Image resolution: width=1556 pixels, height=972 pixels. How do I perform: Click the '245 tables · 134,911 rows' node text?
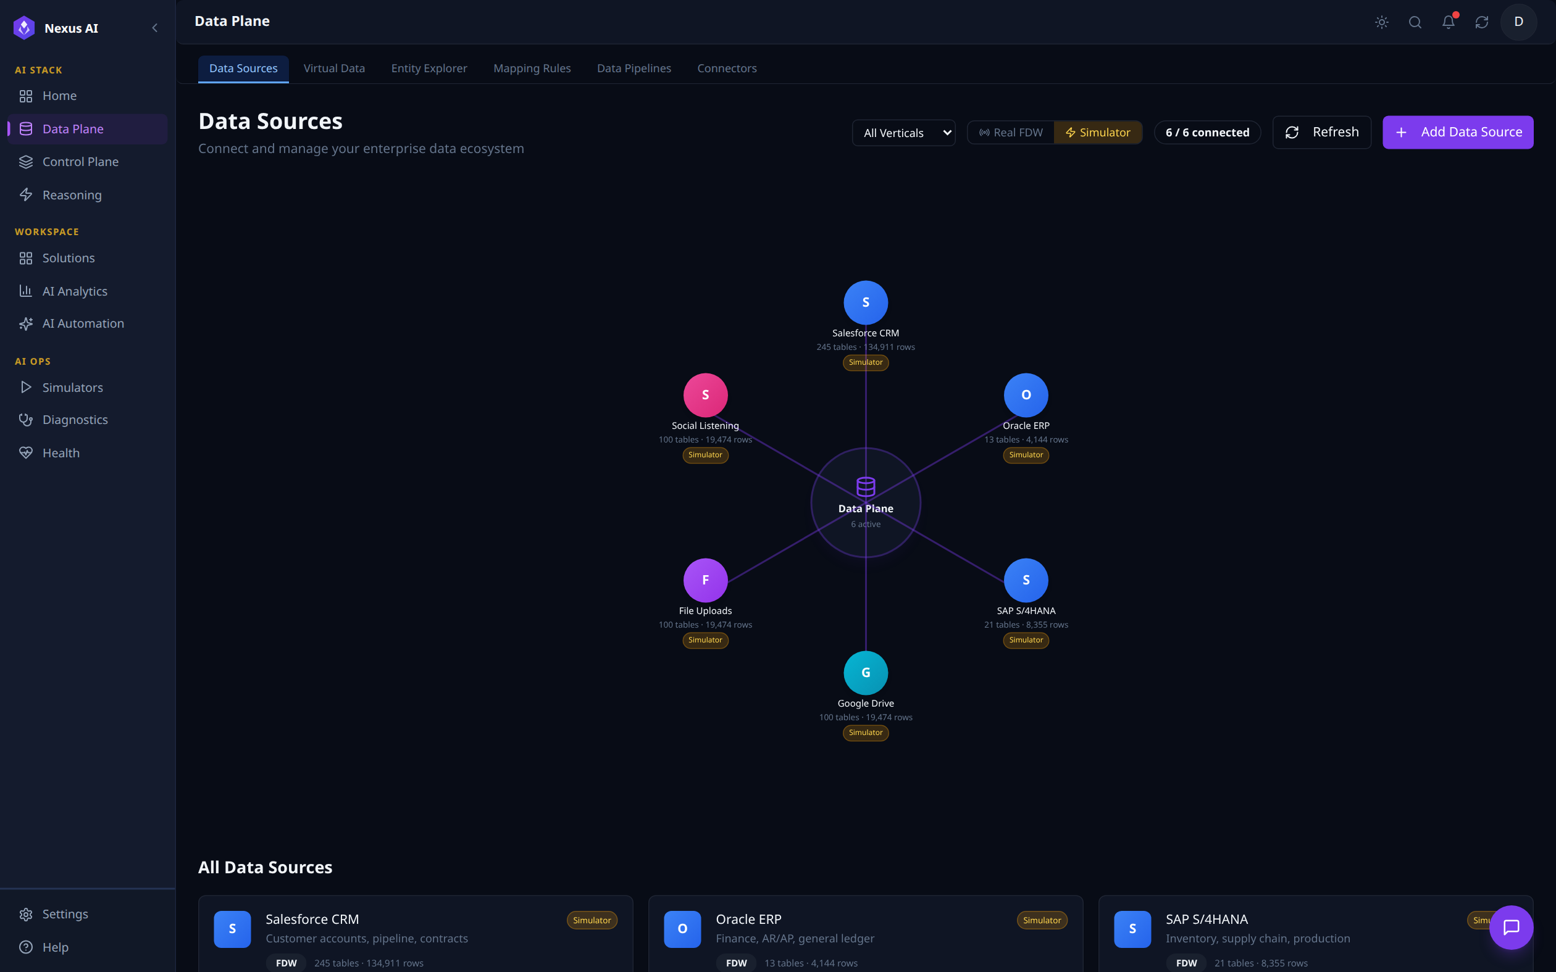tap(866, 347)
